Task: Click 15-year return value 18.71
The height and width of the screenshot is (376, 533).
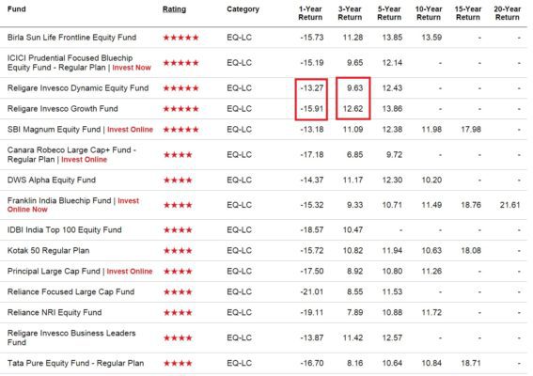Action: tap(471, 363)
